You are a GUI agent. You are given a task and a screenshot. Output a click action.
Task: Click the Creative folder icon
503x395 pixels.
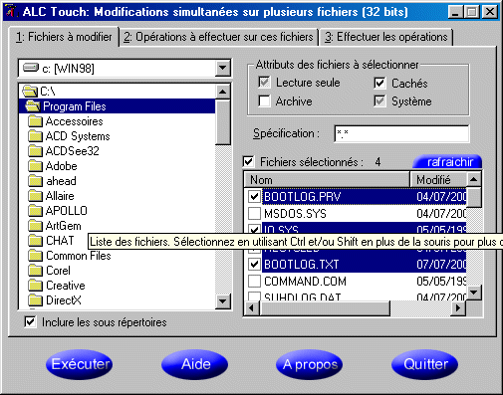pos(35,286)
